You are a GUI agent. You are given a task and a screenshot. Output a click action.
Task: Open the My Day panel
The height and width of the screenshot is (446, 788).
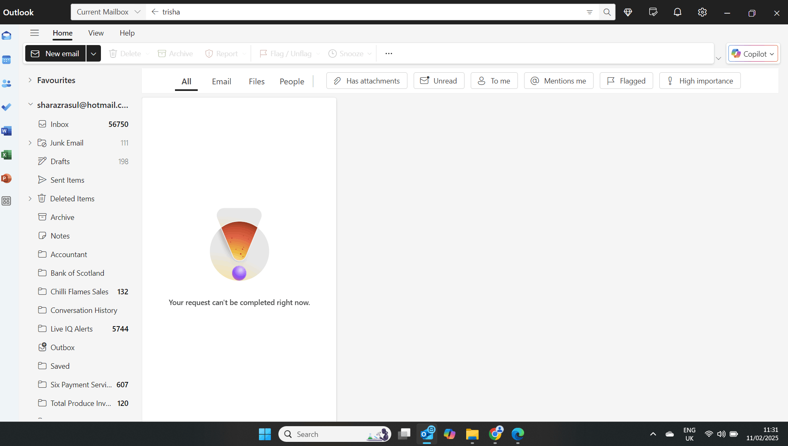pos(653,12)
